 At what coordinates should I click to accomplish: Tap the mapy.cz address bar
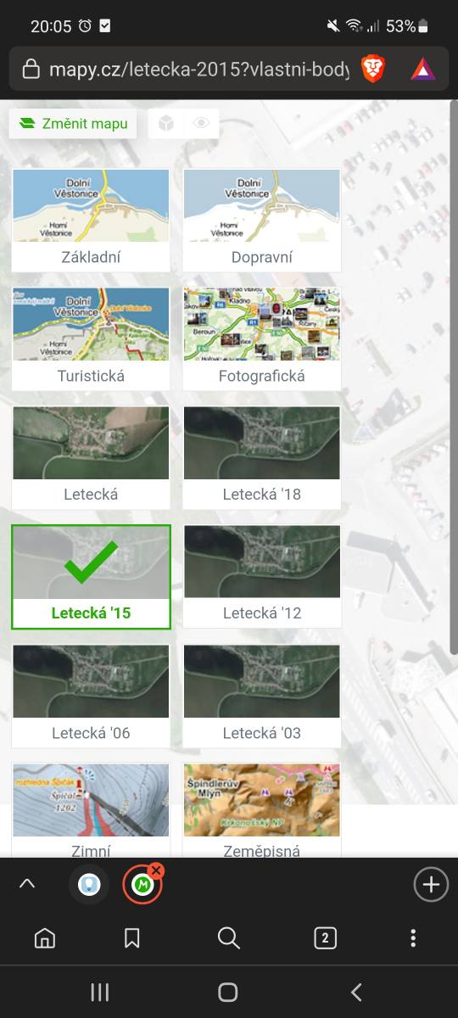198,70
